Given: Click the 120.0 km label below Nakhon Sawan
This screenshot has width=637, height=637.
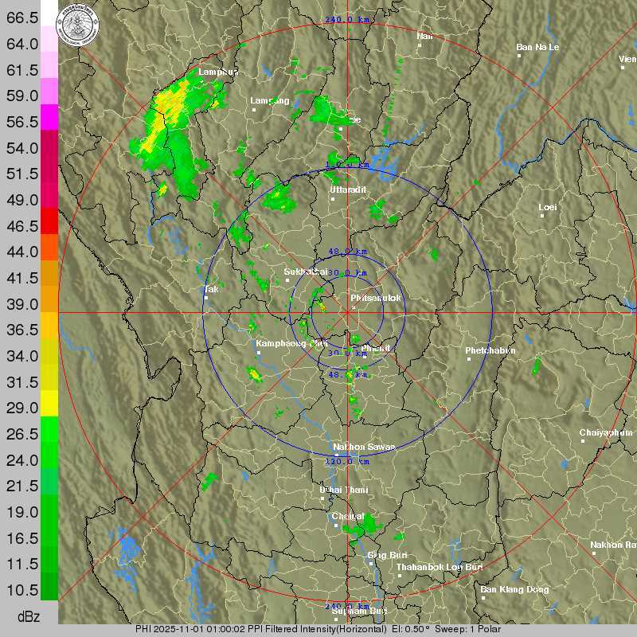Looking at the screenshot, I should 348,461.
